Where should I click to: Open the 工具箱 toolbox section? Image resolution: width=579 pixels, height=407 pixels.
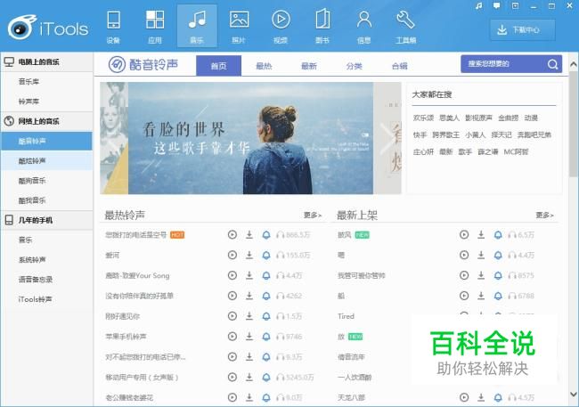406,27
